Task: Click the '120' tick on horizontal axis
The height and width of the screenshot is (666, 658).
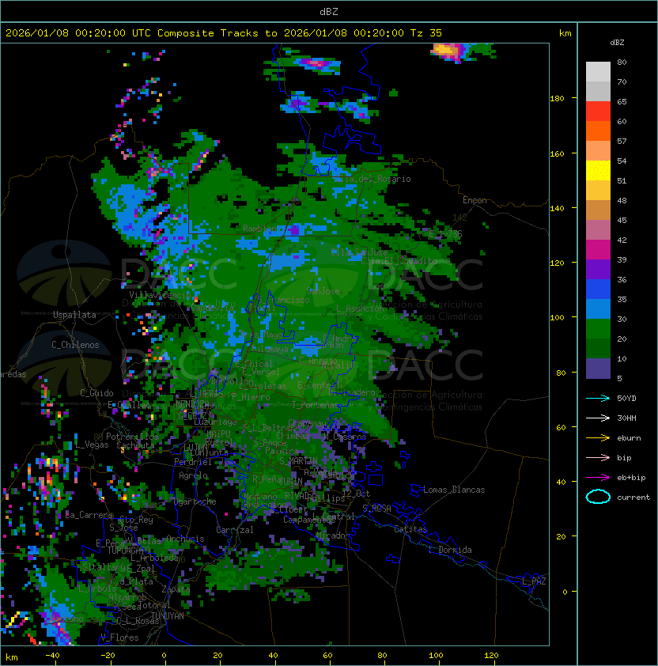Action: point(491,656)
